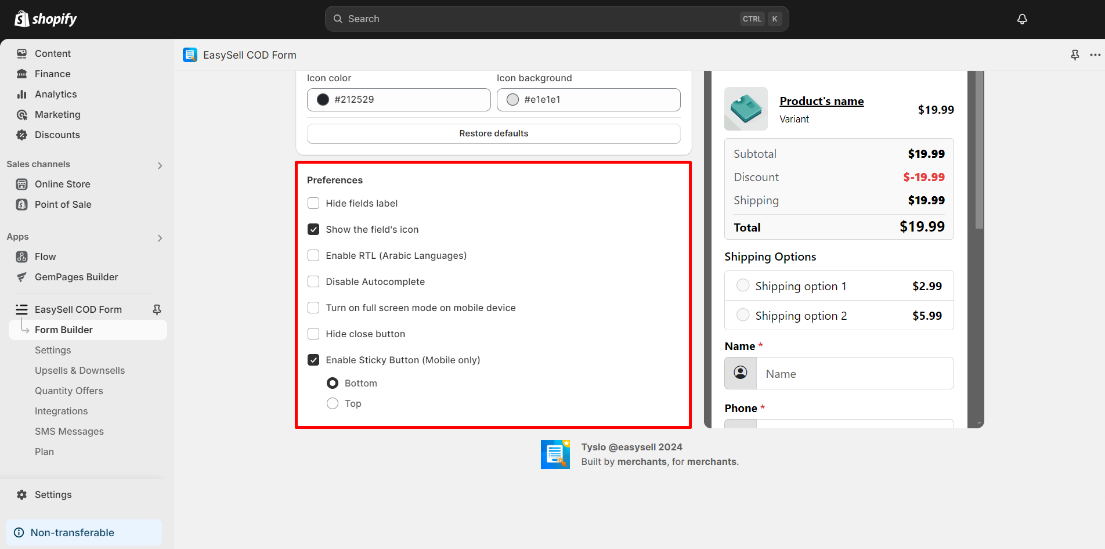Select the Point of Sale channel

click(63, 204)
